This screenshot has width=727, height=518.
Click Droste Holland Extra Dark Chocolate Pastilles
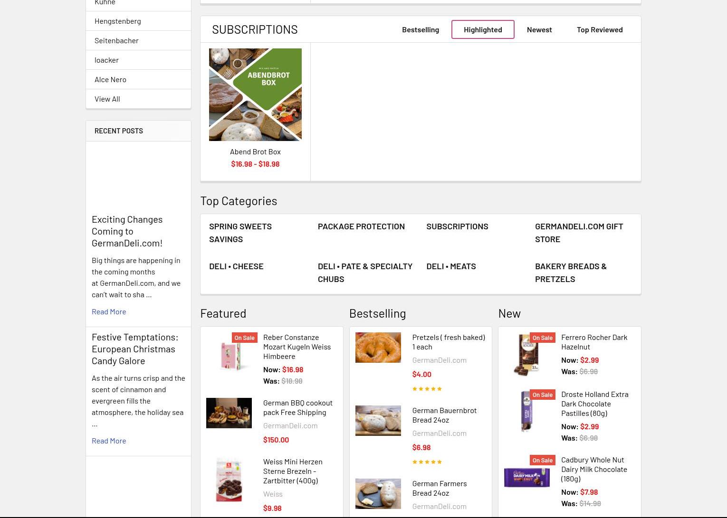tap(595, 404)
